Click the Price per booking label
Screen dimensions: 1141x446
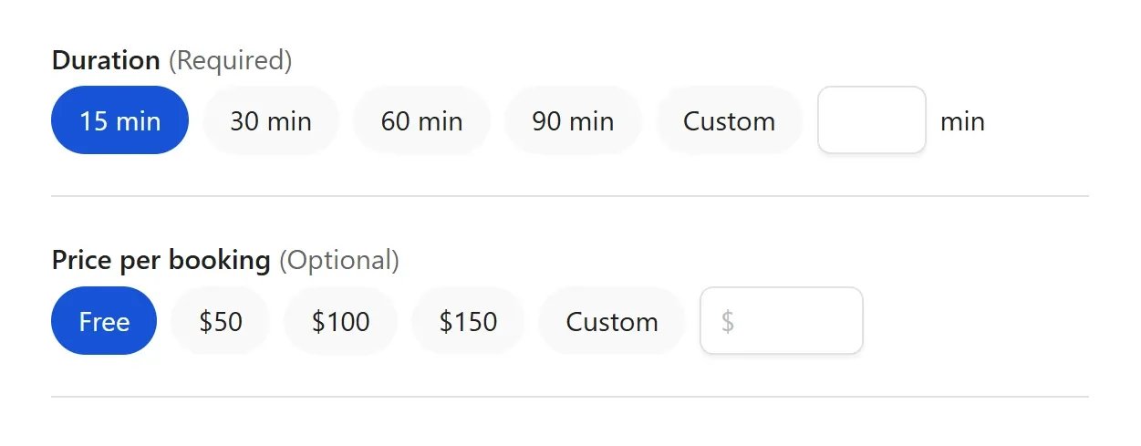(x=161, y=261)
